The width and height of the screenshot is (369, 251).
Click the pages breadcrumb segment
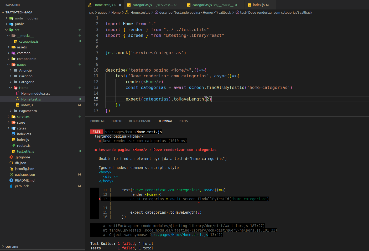[102, 12]
